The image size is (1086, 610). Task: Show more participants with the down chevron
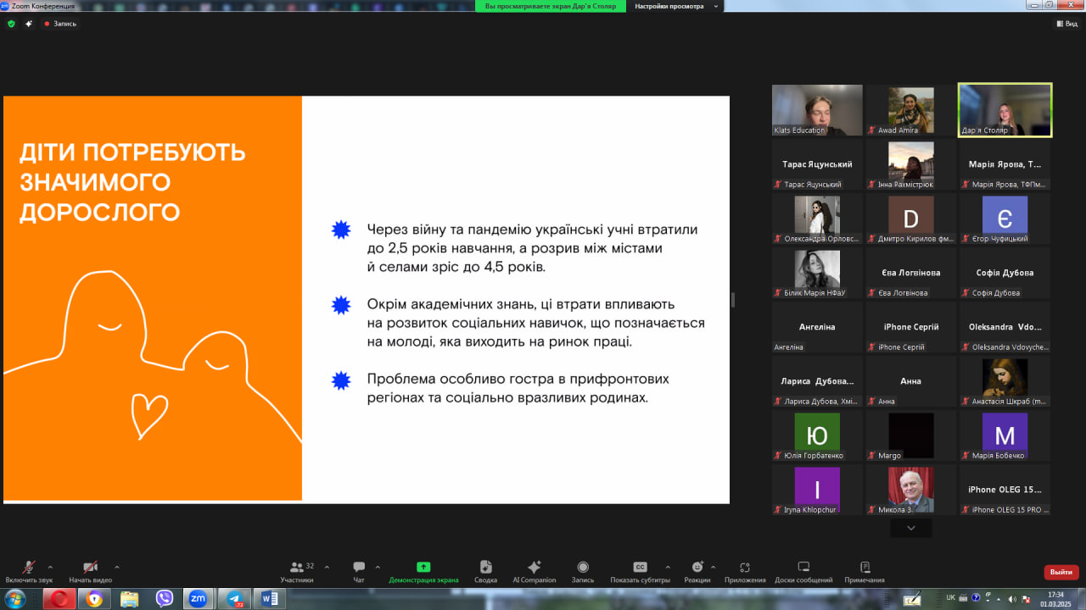(911, 528)
